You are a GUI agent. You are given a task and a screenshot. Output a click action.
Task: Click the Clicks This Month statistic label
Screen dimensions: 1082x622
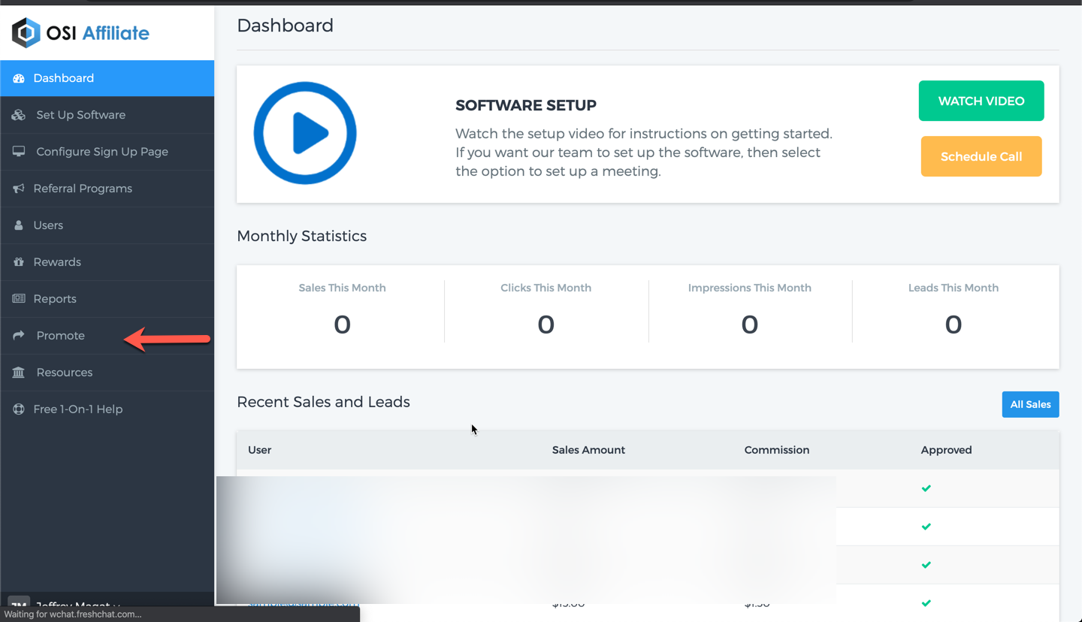(546, 288)
